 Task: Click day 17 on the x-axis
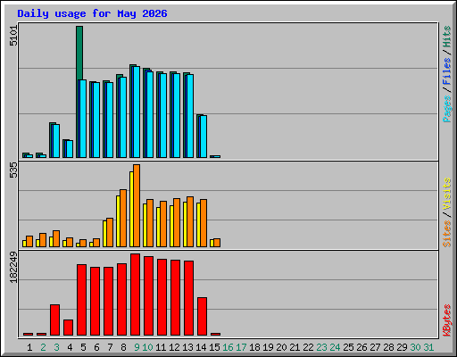tap(241, 347)
